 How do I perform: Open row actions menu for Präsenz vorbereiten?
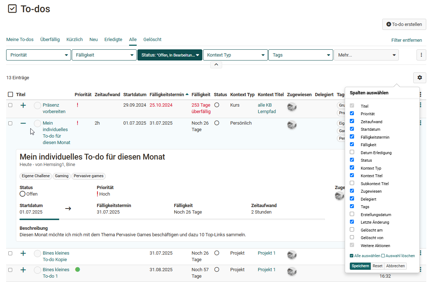420,105
